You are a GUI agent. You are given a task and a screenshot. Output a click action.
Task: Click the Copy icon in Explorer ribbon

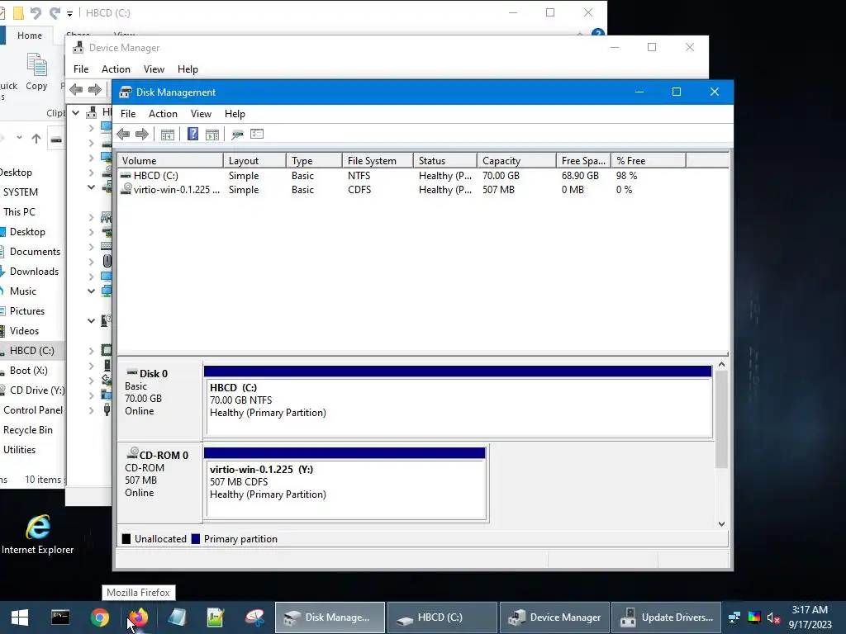click(x=36, y=64)
